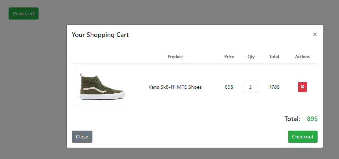Click the Total column header
The width and height of the screenshot is (339, 159).
(x=274, y=57)
